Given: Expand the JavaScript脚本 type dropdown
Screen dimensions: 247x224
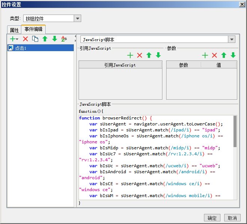Looking at the screenshot, I should (232, 40).
